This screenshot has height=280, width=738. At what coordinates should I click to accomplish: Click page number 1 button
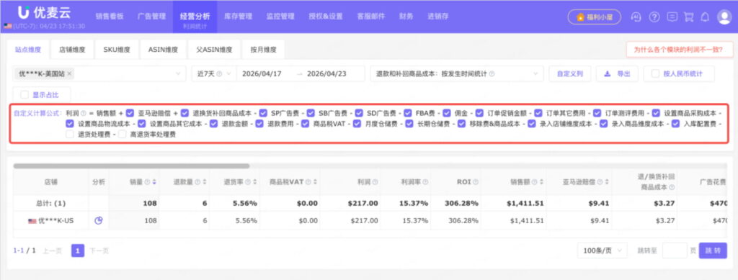point(78,251)
